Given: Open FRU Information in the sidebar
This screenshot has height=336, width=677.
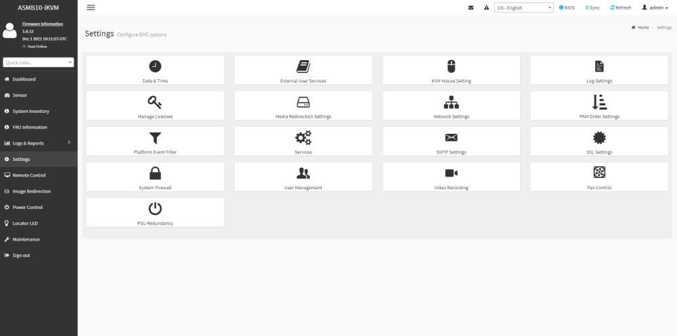Looking at the screenshot, I should coord(39,127).
